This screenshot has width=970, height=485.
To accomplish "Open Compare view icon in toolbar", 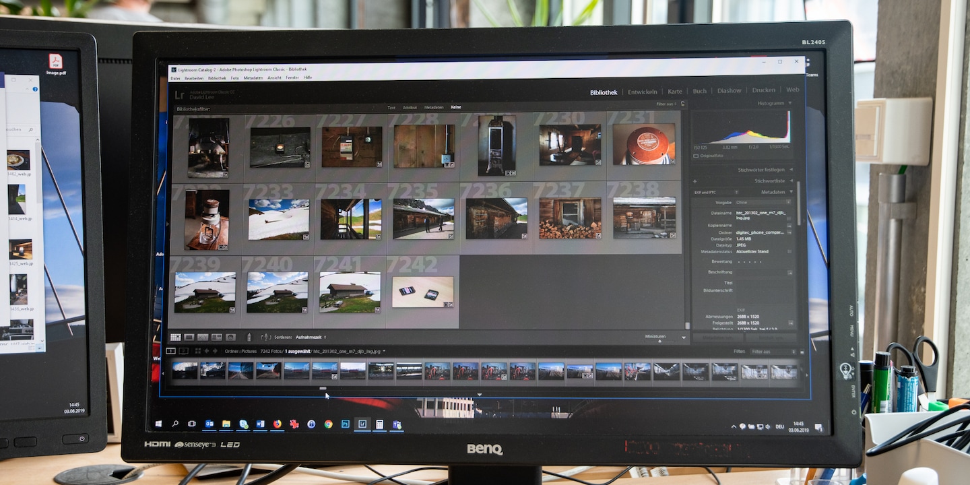I will [203, 337].
